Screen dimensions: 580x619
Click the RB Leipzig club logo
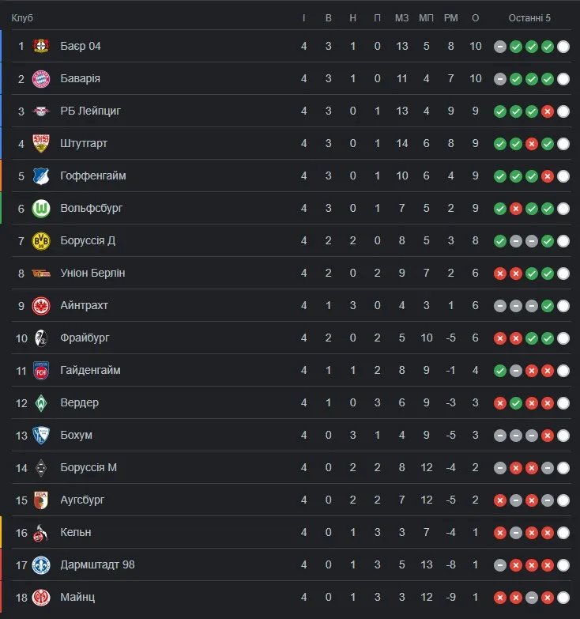41,111
